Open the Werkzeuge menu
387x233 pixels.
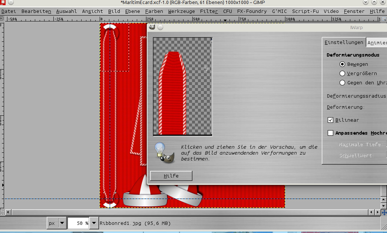click(x=181, y=11)
